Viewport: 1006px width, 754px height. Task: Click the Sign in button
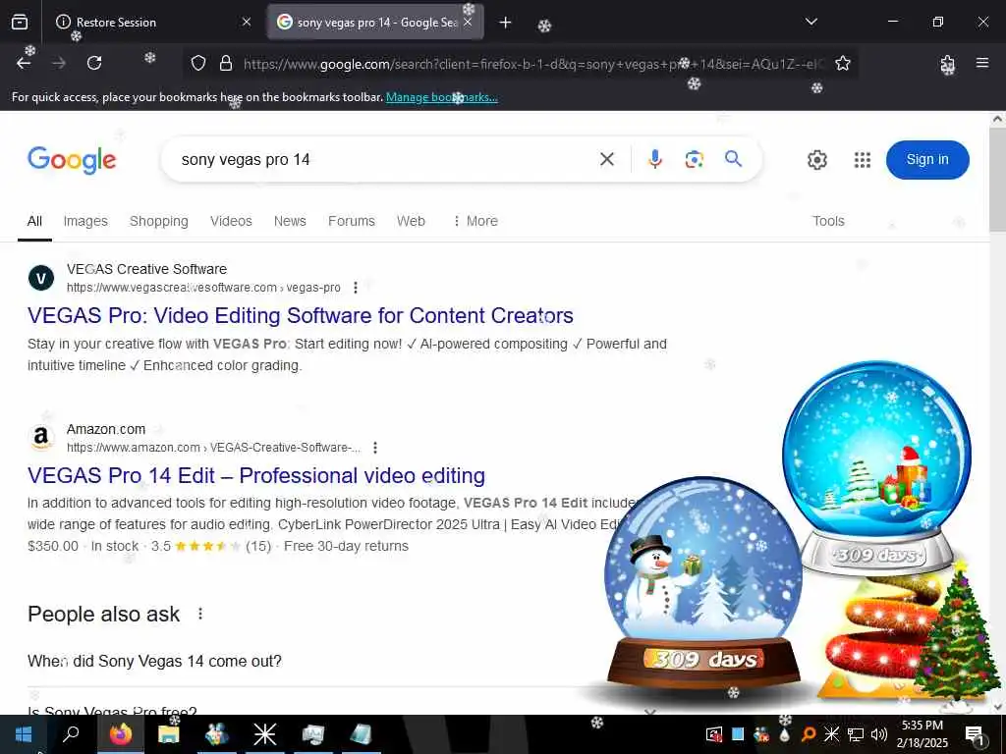927,160
